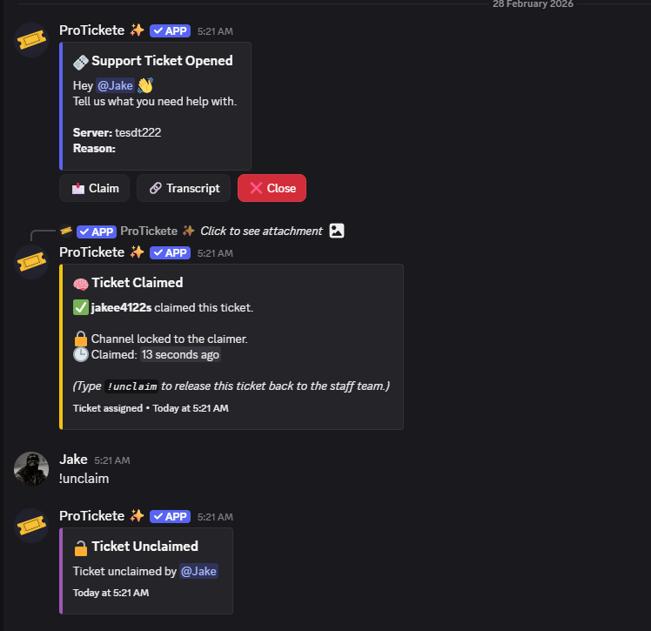Click the @Jake mention in Support Ticket embed
Image resolution: width=651 pixels, height=631 pixels.
pos(115,85)
